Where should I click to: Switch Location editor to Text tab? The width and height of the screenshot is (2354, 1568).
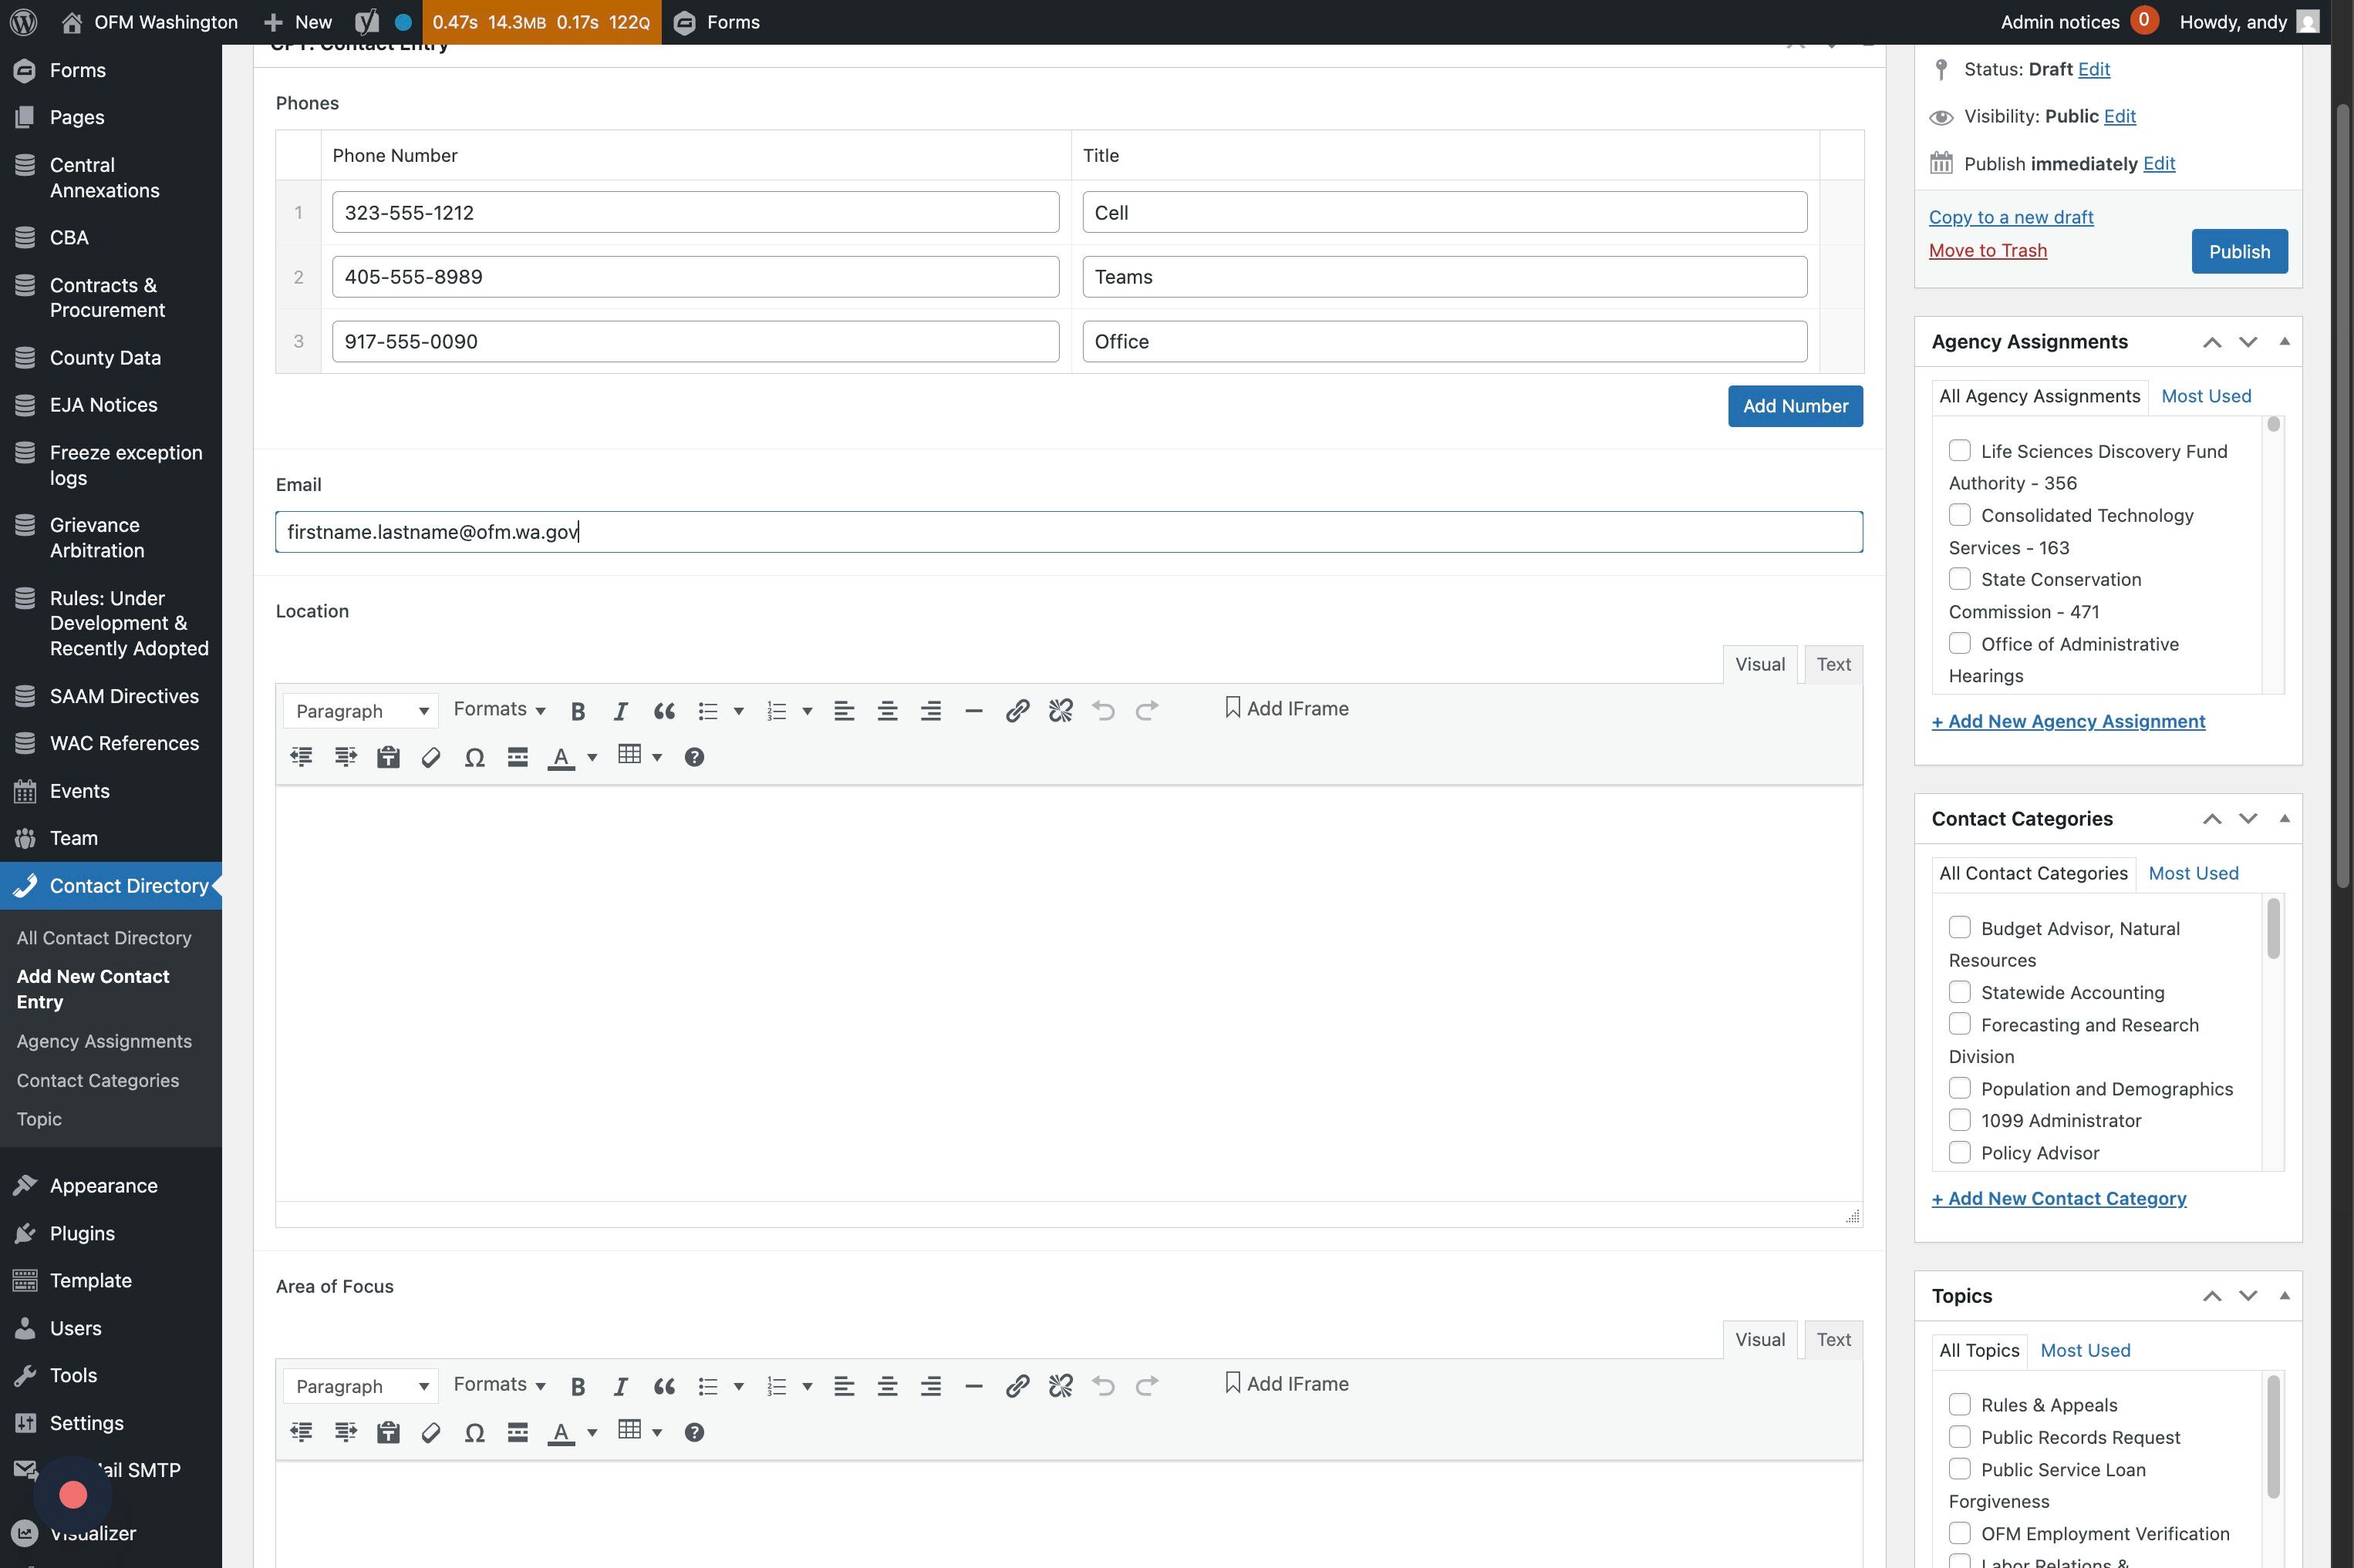click(1833, 664)
